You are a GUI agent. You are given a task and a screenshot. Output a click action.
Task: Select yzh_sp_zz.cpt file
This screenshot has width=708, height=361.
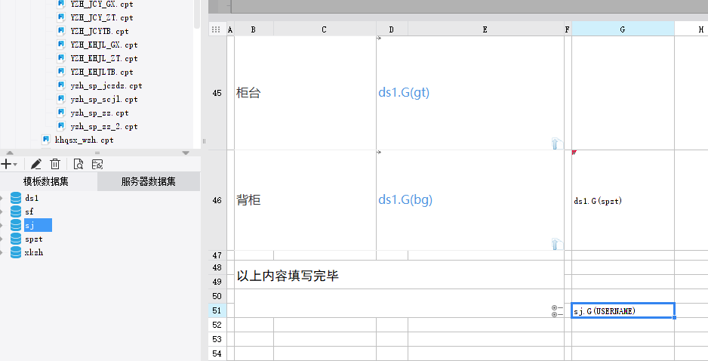coord(100,113)
